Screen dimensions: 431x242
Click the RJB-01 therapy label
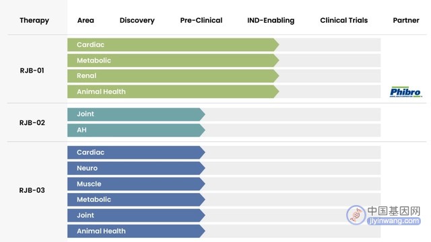click(32, 71)
